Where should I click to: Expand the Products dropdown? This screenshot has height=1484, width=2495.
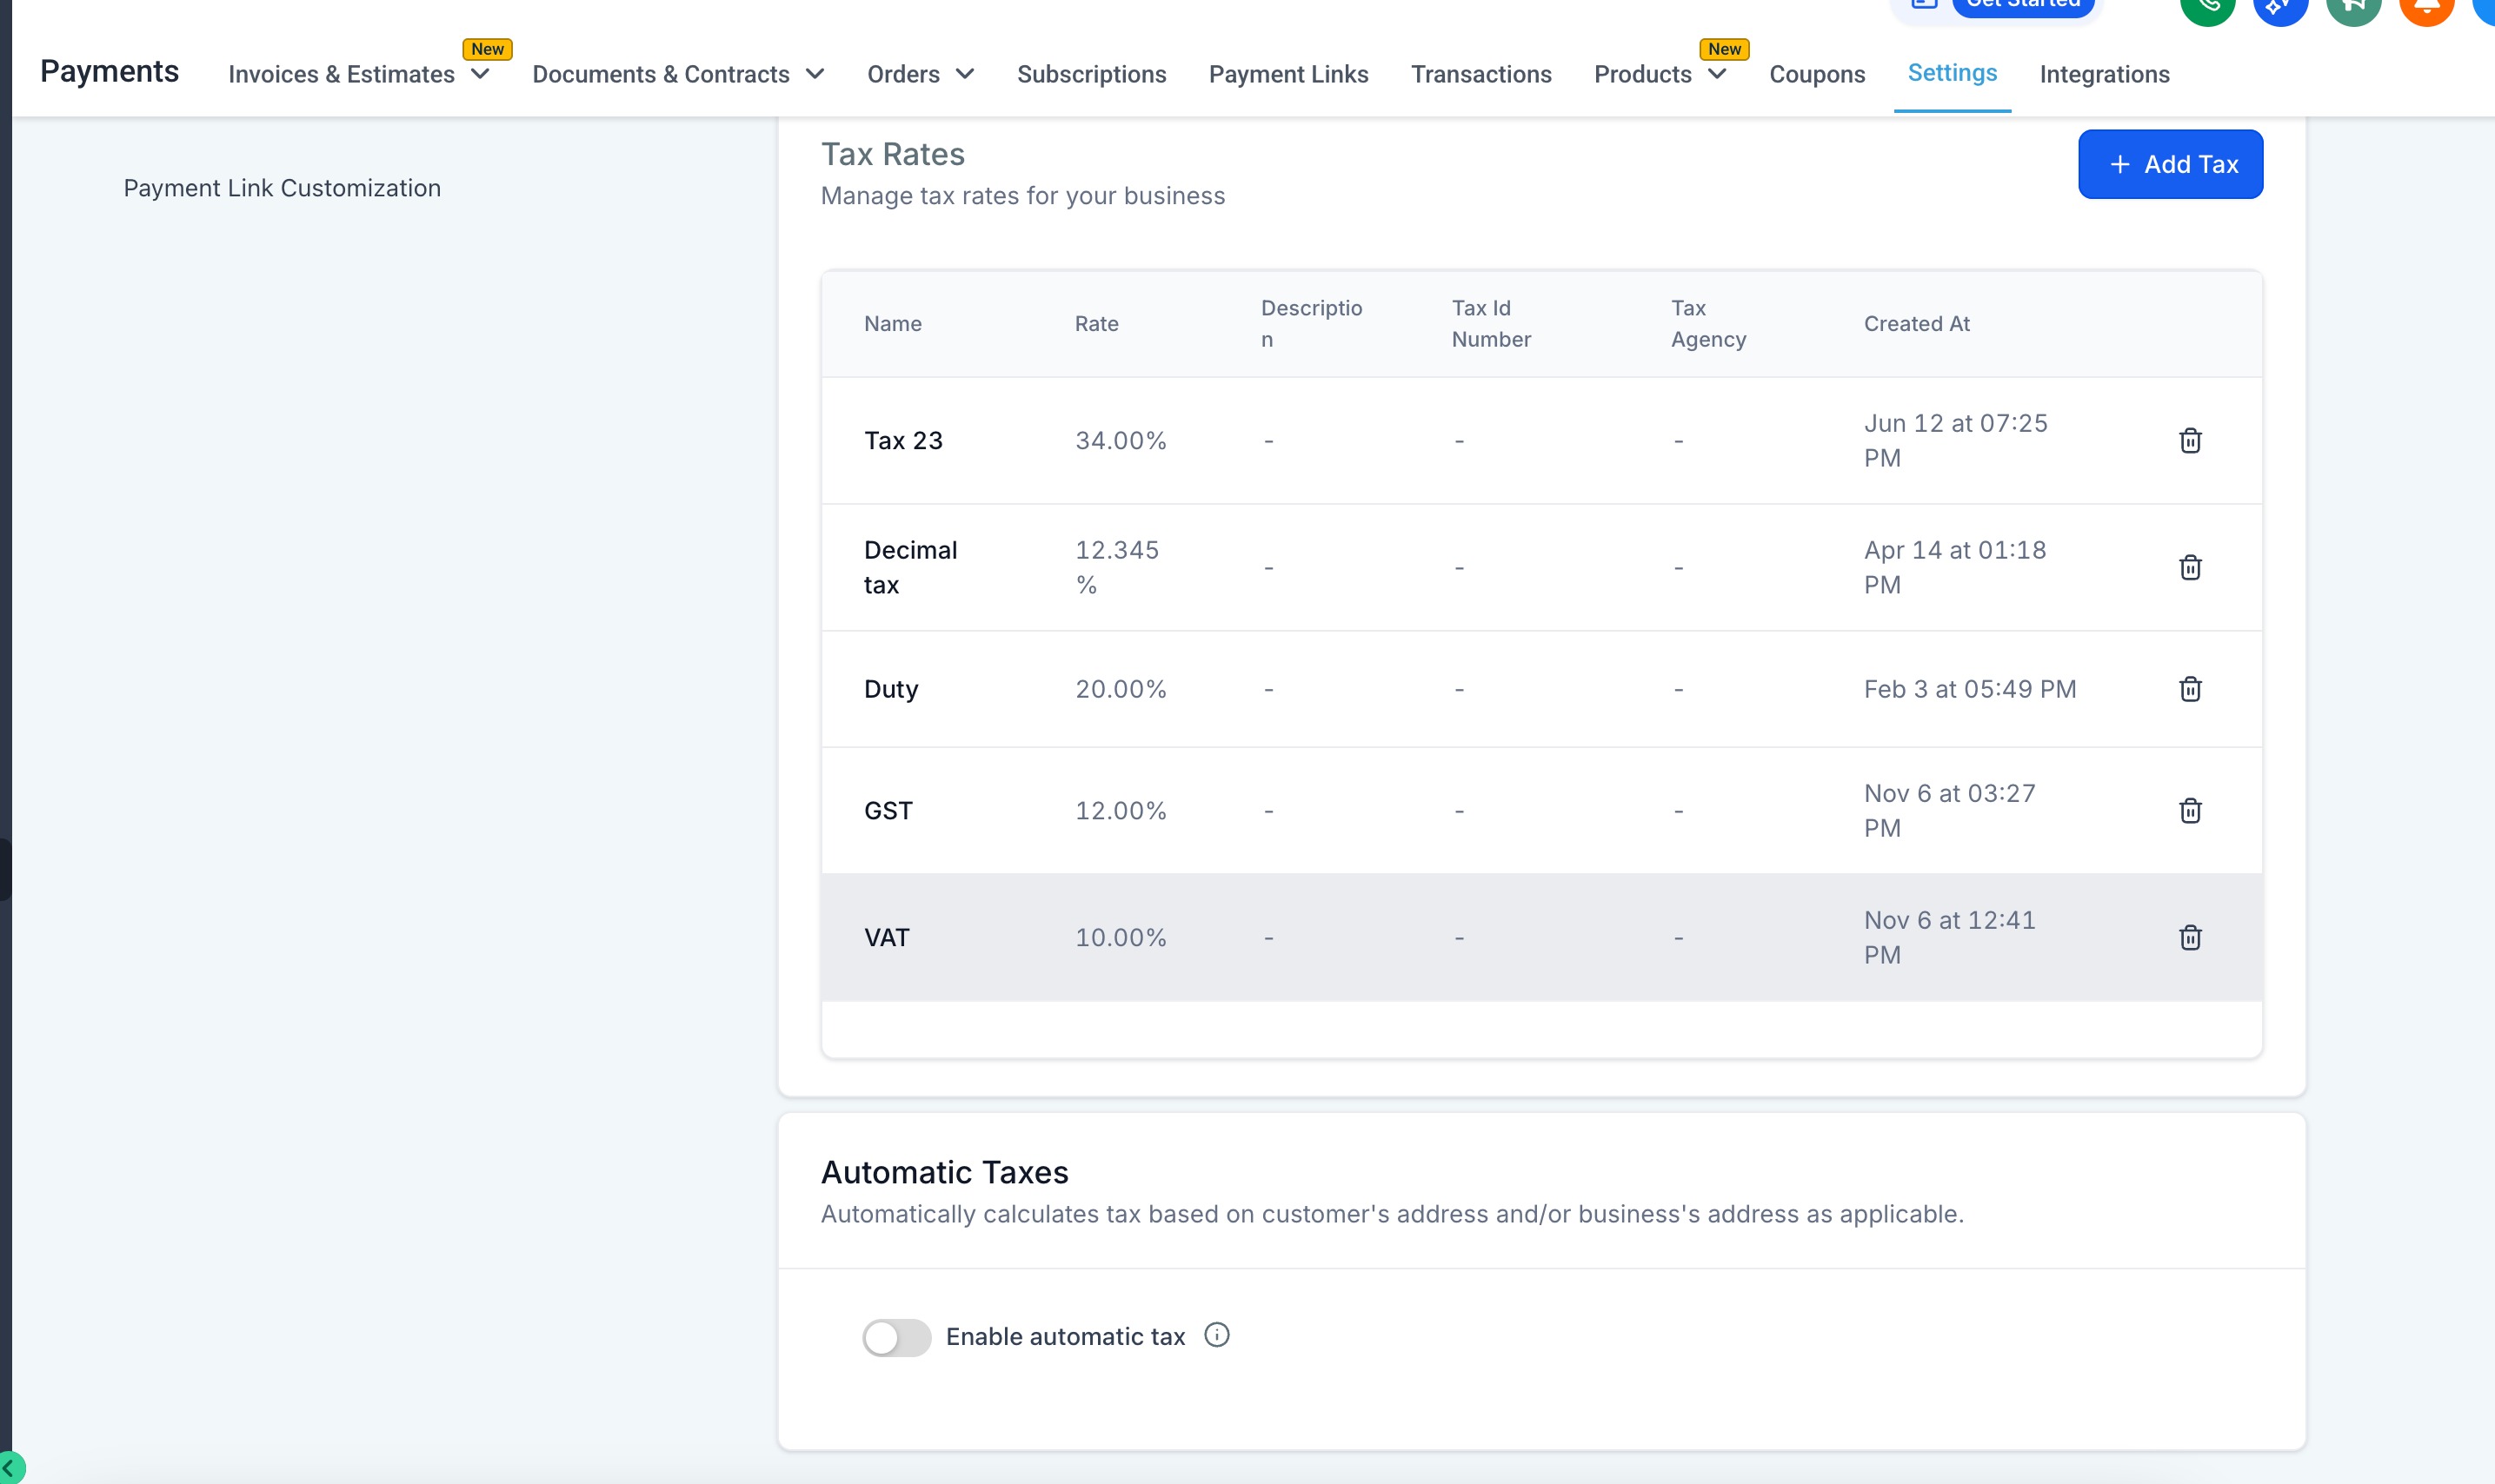(1659, 74)
